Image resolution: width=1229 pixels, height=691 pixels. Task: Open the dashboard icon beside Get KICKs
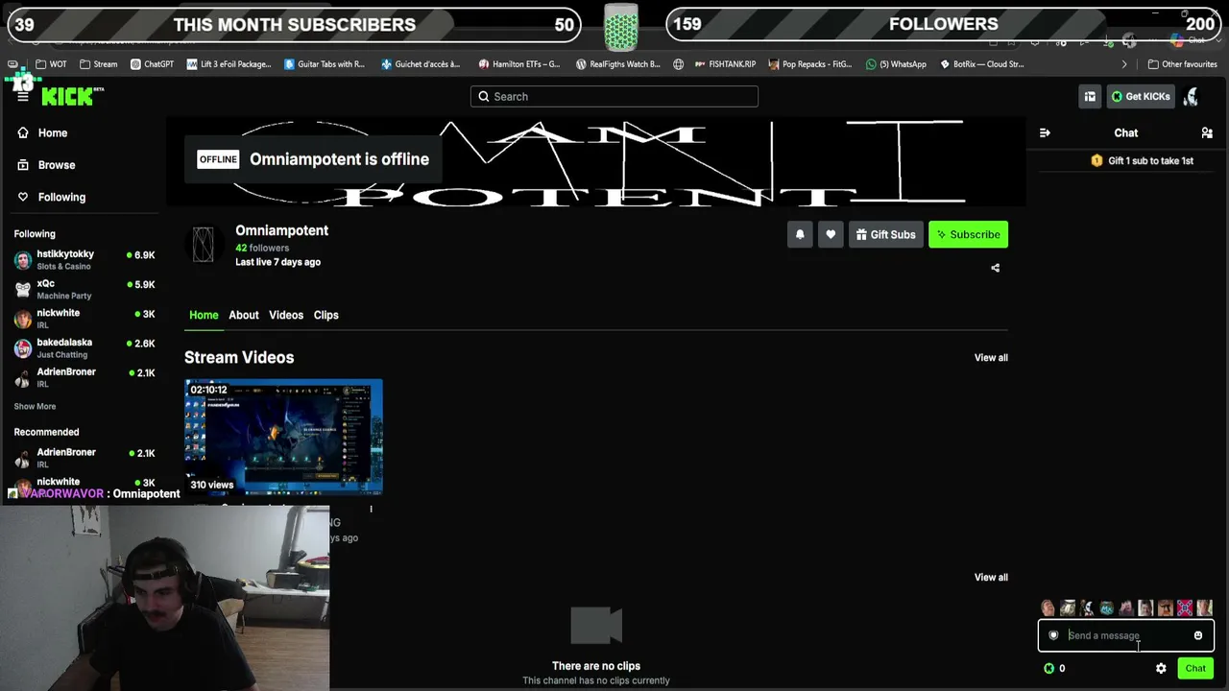(1090, 96)
